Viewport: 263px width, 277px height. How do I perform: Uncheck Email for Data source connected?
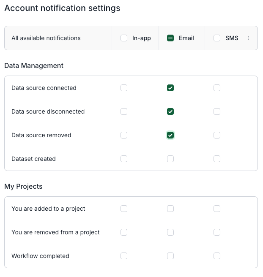tap(170, 88)
